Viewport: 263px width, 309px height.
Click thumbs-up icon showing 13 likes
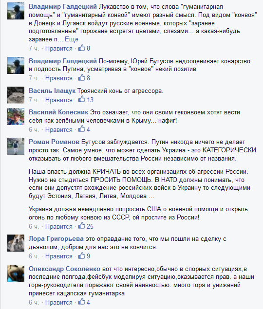point(82,99)
